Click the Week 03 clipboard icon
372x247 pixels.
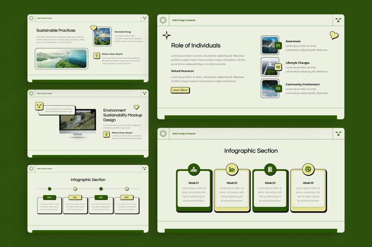click(x=270, y=169)
